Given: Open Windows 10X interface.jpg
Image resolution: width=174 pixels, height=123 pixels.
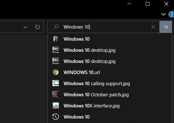Looking at the screenshot, I should (110, 106).
